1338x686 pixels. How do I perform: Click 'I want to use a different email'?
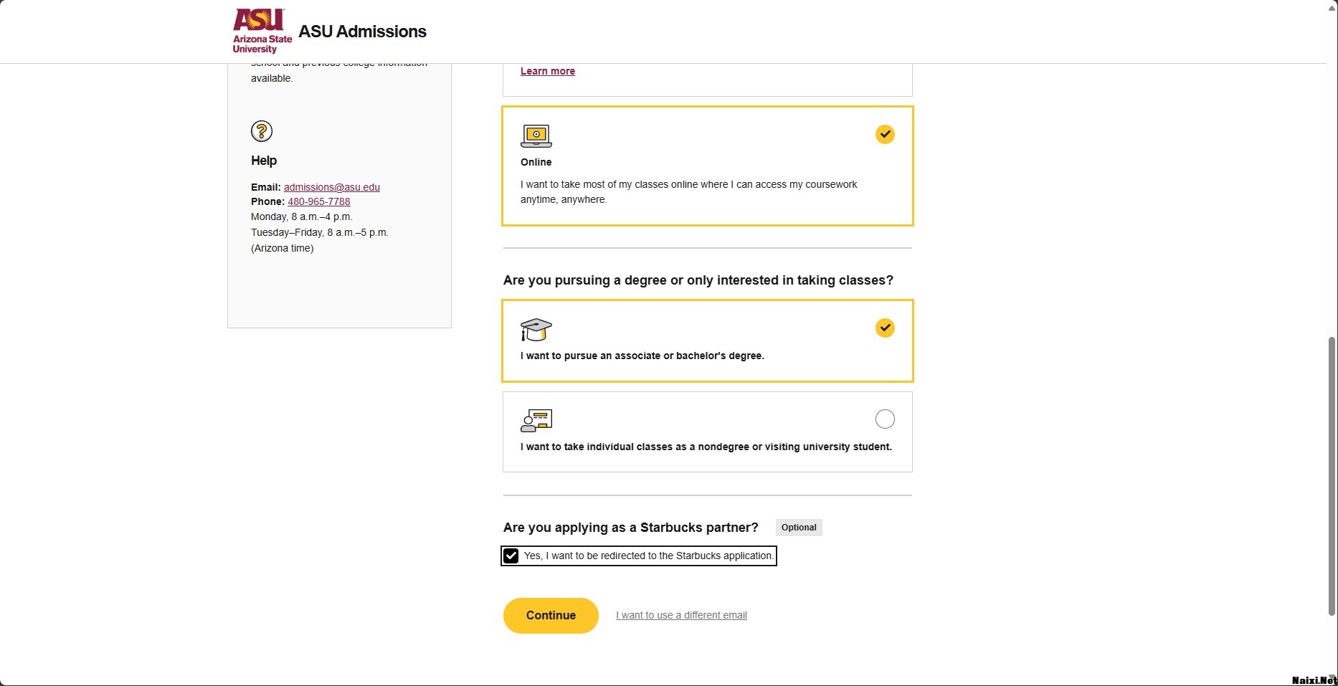click(681, 615)
